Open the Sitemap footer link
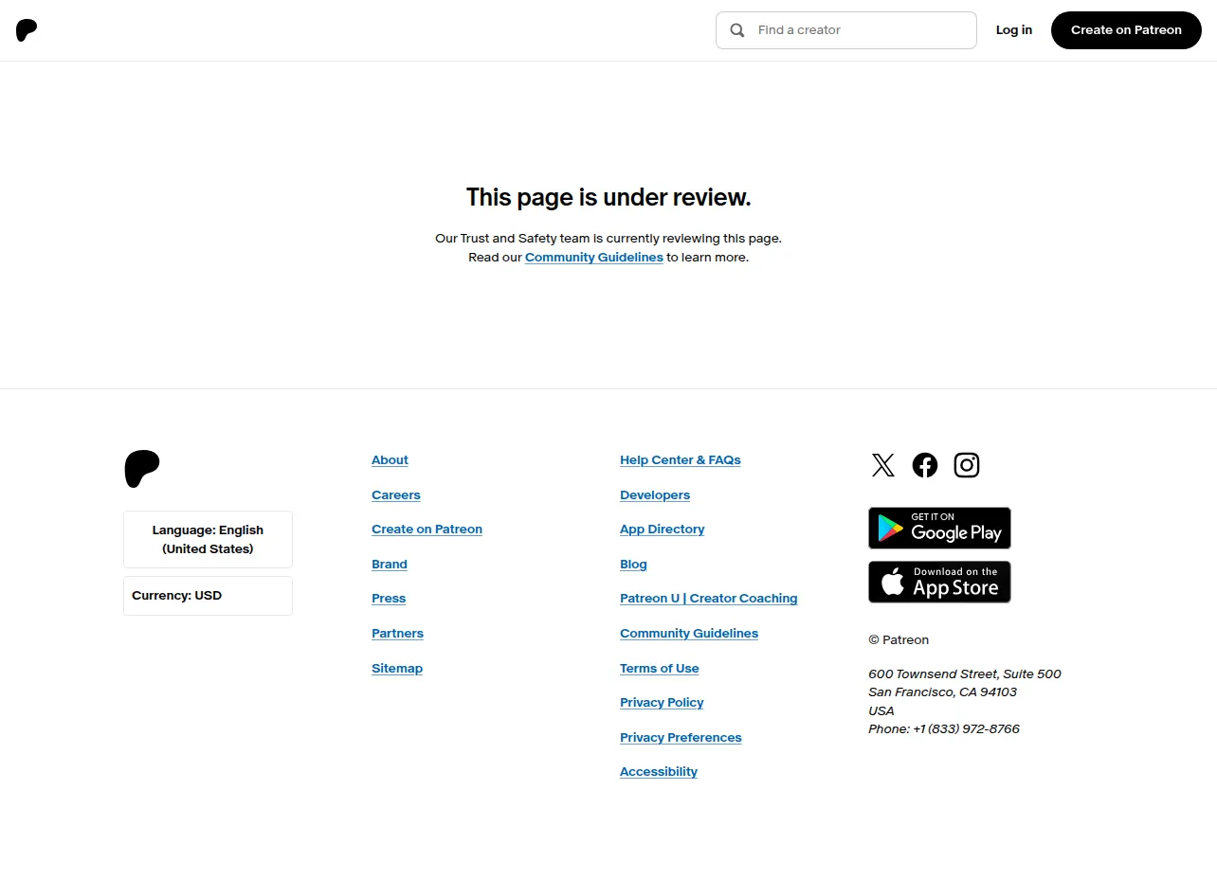This screenshot has height=880, width=1217. pos(397,669)
